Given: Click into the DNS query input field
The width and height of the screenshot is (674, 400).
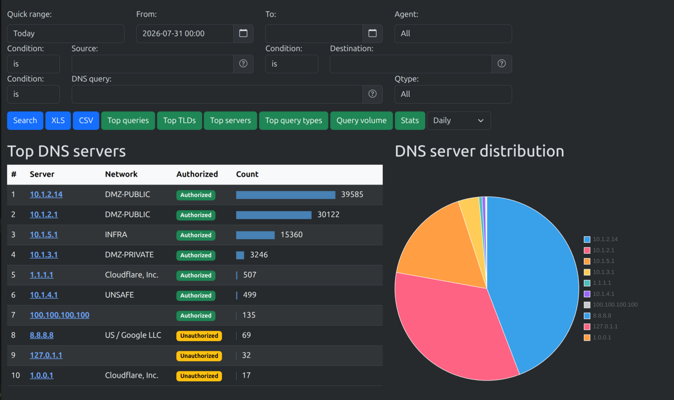Looking at the screenshot, I should [217, 94].
